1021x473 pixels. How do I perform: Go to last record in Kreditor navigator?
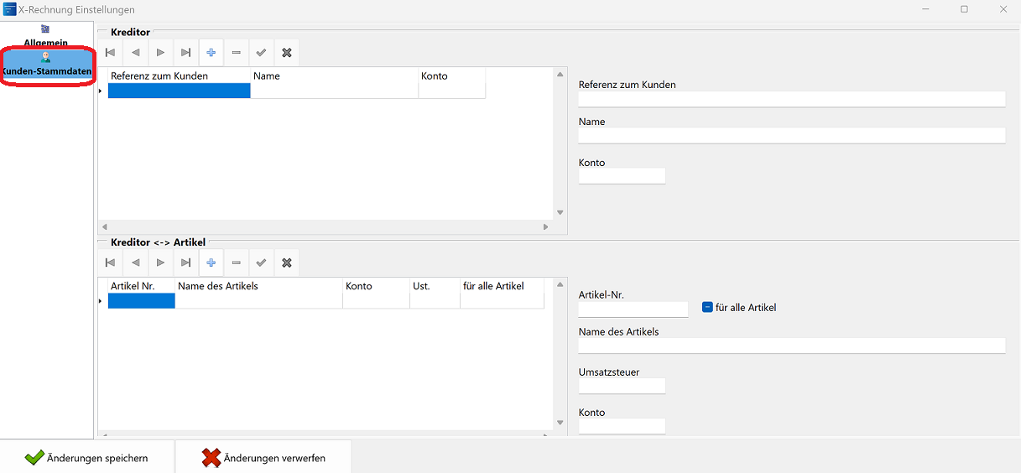pos(185,53)
